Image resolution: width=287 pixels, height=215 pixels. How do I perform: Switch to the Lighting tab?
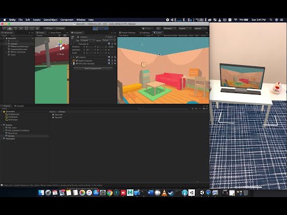coord(145,33)
